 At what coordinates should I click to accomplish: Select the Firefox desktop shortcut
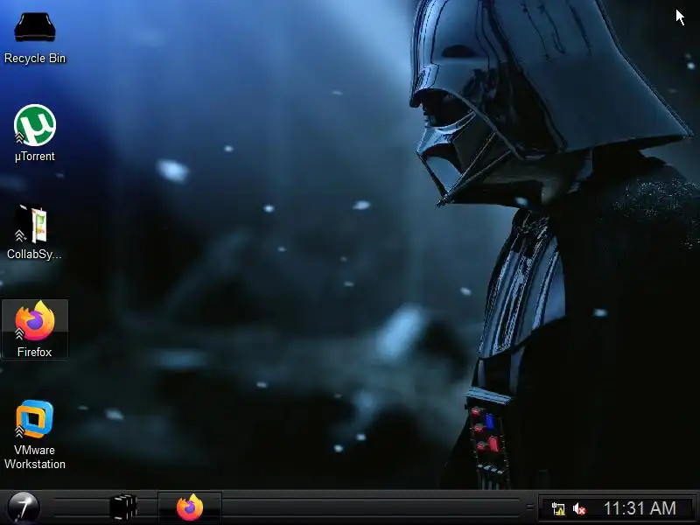[x=35, y=329]
